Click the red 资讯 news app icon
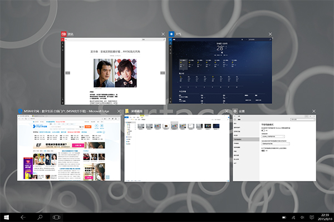Viewport: 334px width, 222px height. click(x=63, y=34)
